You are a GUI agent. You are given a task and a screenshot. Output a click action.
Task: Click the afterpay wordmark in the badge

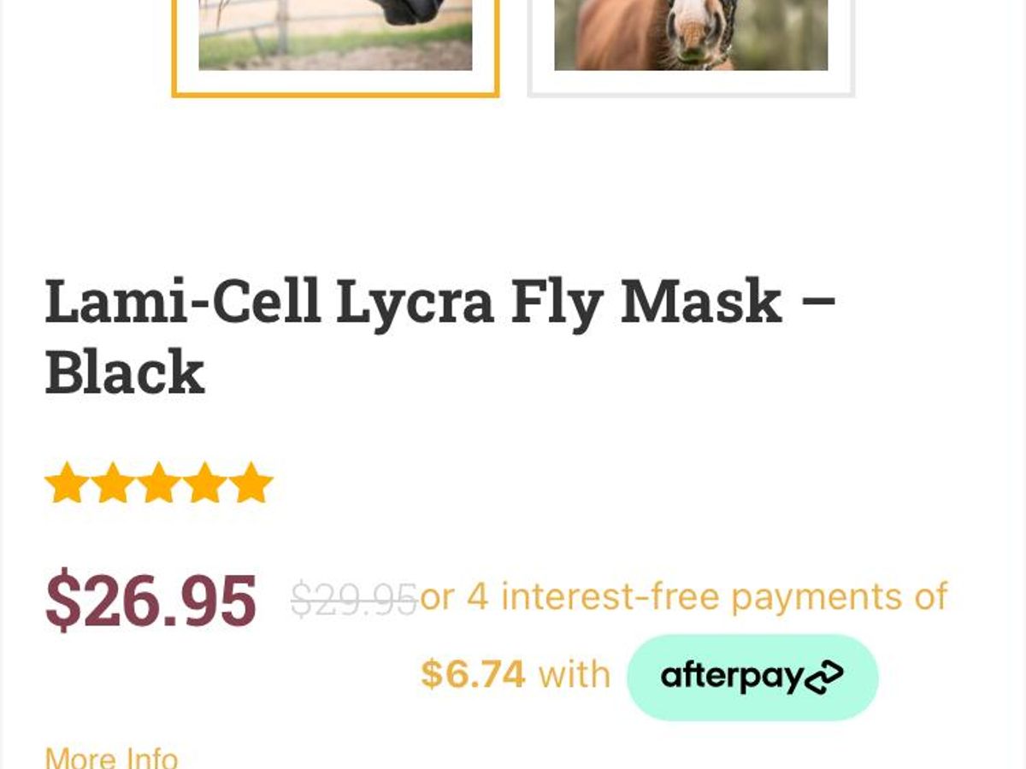coord(733,678)
